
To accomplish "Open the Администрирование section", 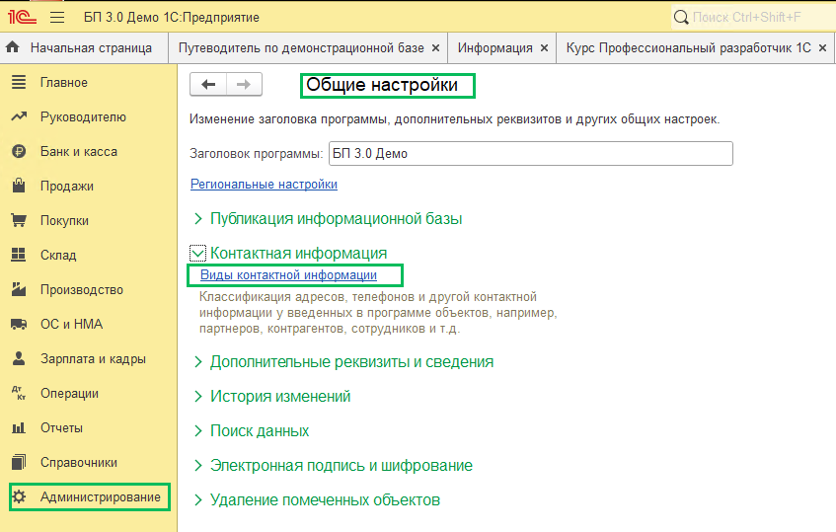I will [x=101, y=496].
